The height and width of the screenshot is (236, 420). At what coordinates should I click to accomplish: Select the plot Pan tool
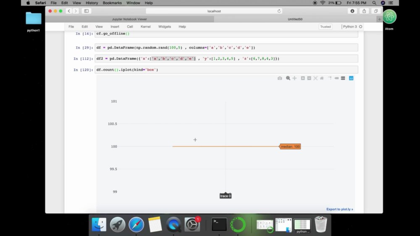point(295,78)
